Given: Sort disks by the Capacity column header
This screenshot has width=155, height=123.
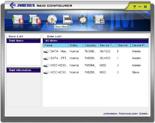Looking at the screenshot, I should tap(91, 45).
